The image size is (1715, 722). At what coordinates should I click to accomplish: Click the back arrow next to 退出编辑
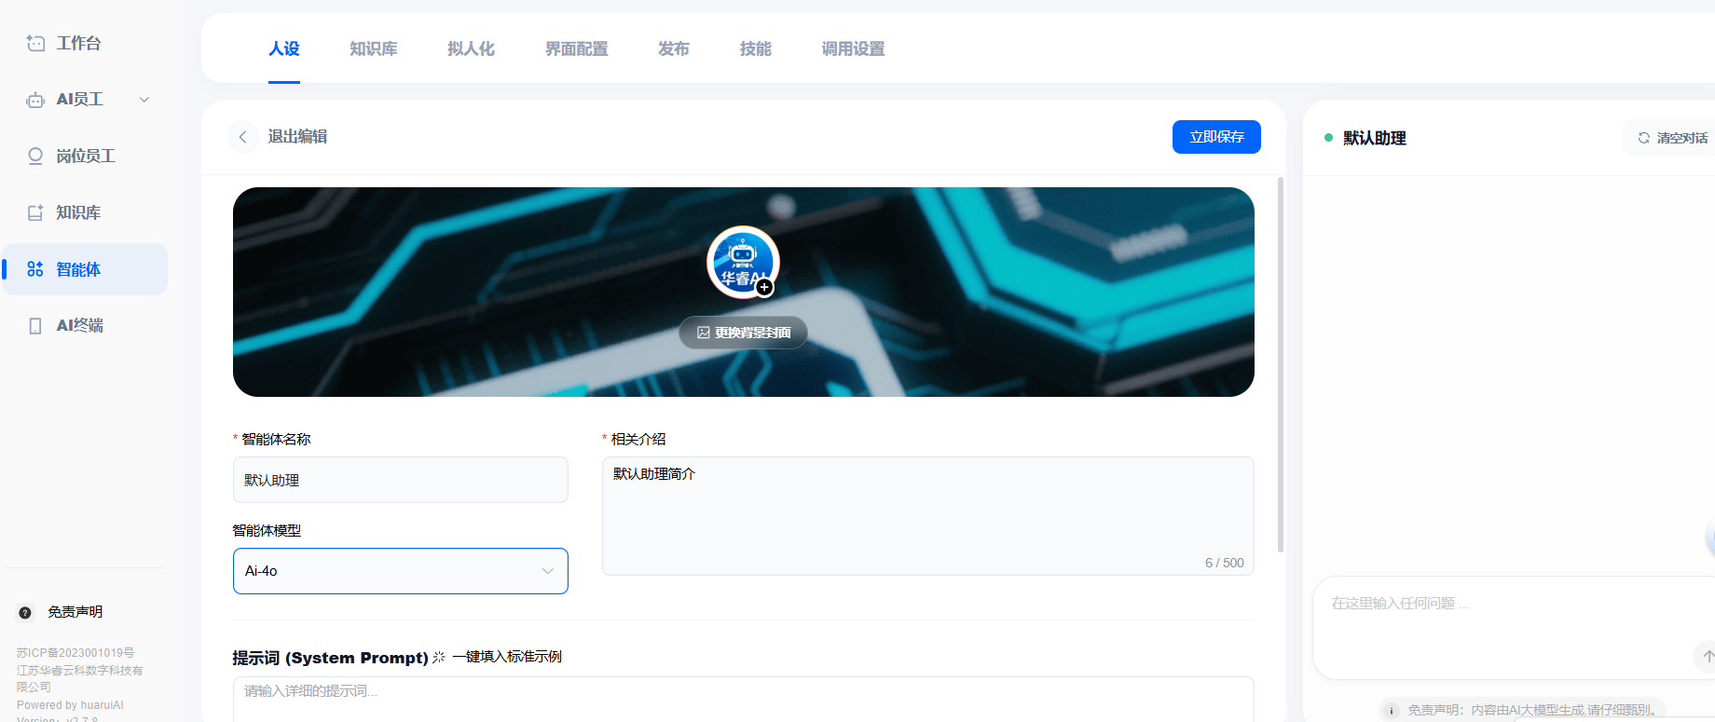tap(242, 137)
